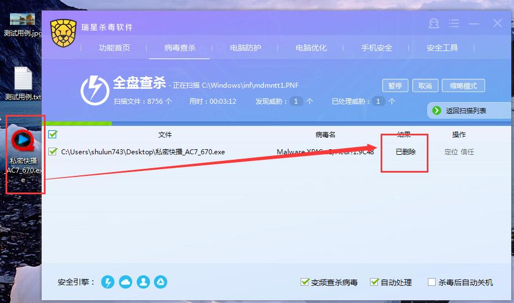Open the main menu list icon
514x303 pixels.
tap(454, 23)
